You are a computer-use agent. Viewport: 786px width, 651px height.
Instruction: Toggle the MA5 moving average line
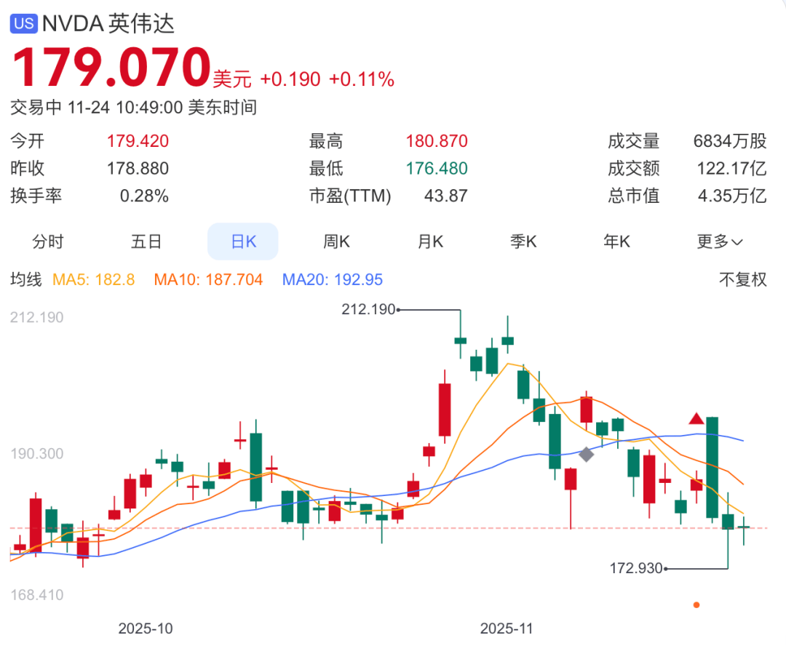tap(93, 280)
